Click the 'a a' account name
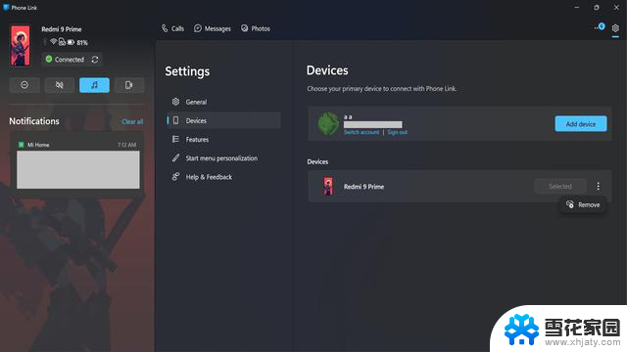 348,117
